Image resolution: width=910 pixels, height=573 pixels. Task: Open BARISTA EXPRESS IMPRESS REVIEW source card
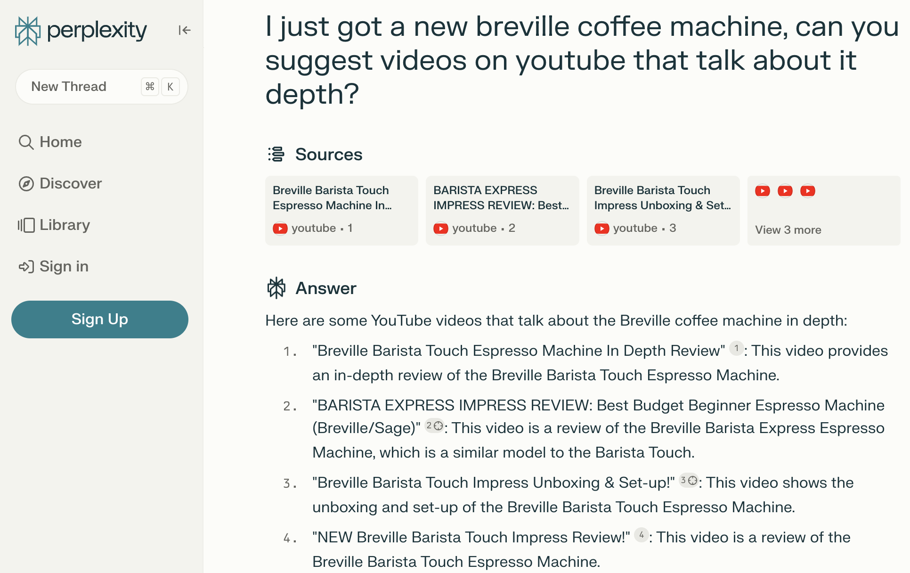point(503,210)
